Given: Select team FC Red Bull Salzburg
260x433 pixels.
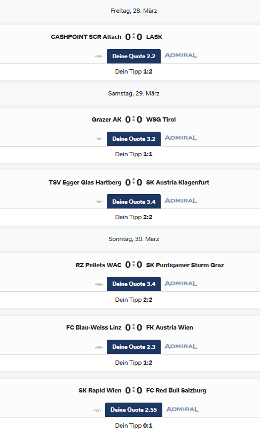Looking at the screenshot, I should 176,390.
